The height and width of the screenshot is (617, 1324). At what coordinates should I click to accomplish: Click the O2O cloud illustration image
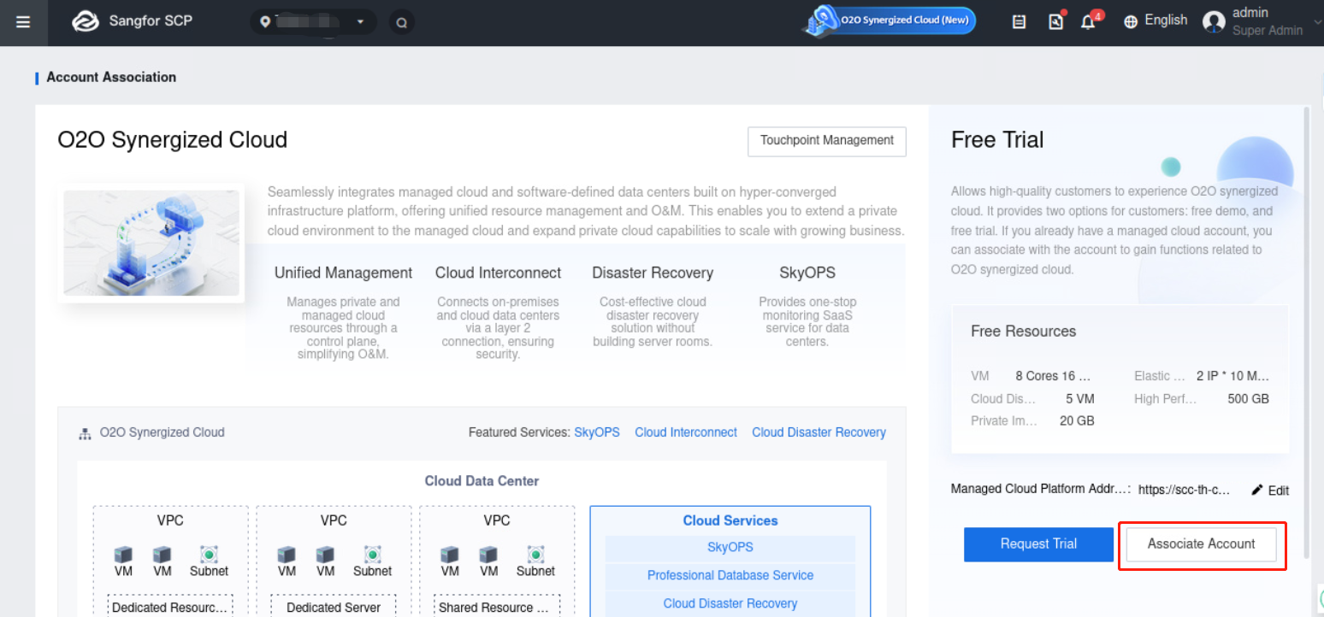(151, 243)
